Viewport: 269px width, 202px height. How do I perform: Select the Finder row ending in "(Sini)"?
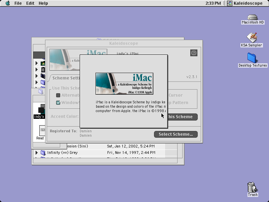[x=122, y=146]
